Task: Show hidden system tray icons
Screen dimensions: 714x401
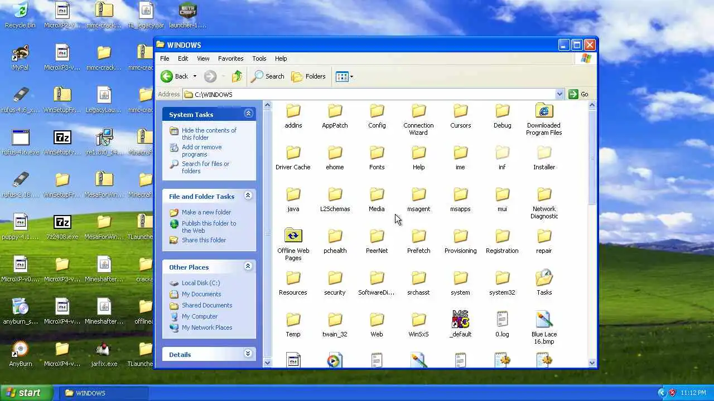Action: pos(662,393)
